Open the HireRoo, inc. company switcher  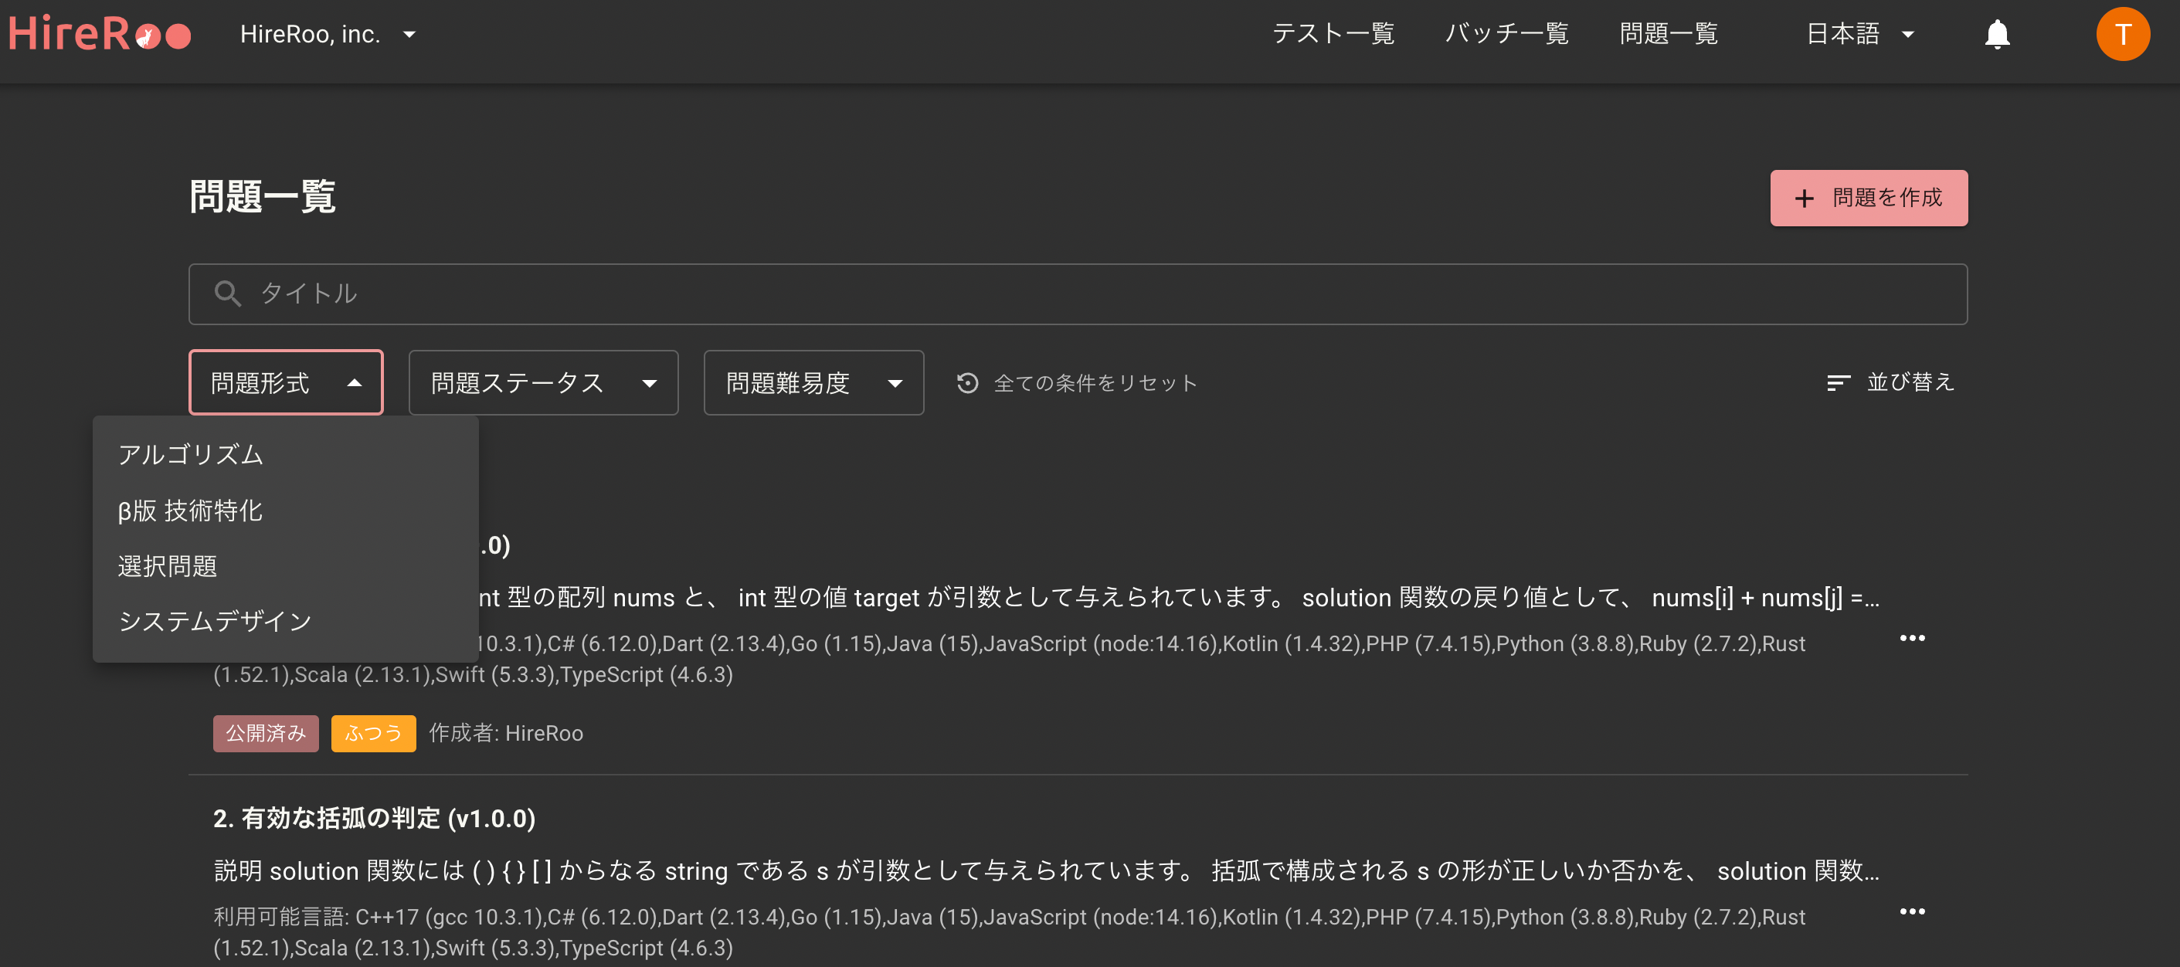click(x=328, y=35)
